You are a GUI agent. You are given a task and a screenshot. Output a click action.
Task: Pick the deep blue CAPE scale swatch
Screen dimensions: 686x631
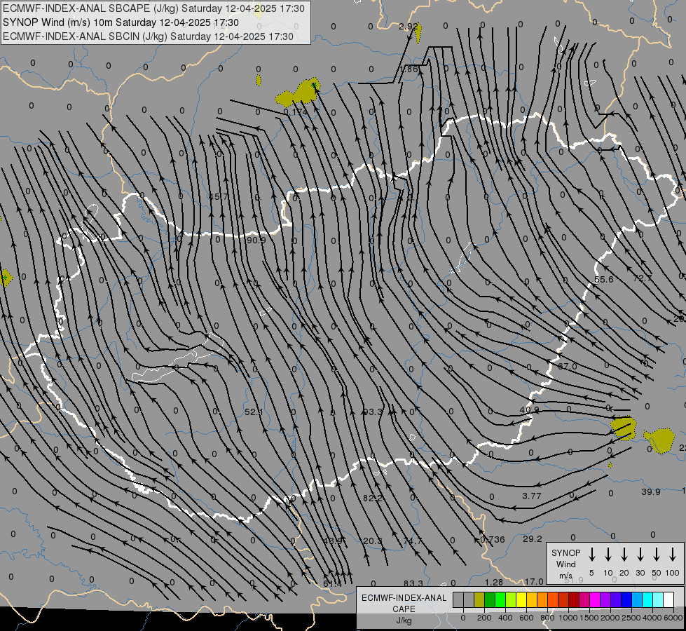(x=626, y=600)
